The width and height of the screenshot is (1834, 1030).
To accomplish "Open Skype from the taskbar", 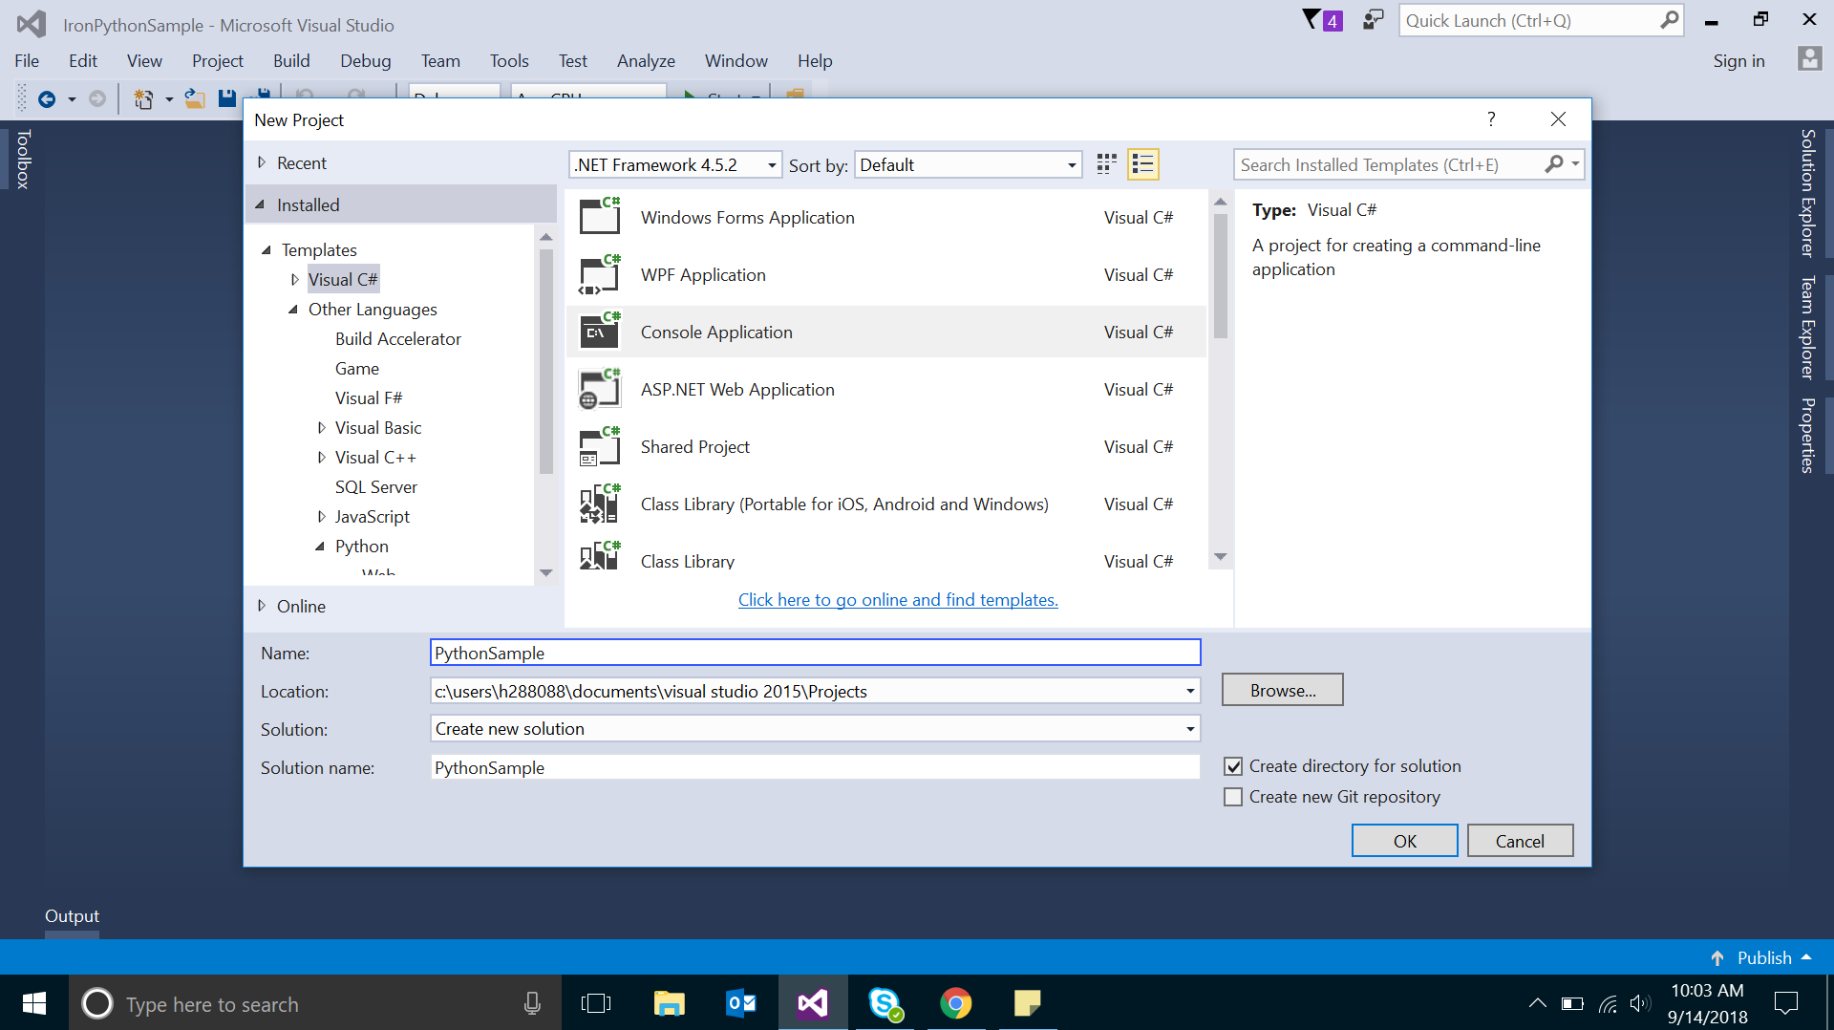I will pyautogui.click(x=885, y=1003).
